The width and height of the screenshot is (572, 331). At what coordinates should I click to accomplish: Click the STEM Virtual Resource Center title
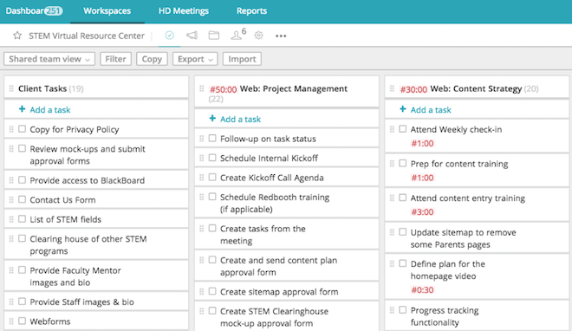pos(87,36)
